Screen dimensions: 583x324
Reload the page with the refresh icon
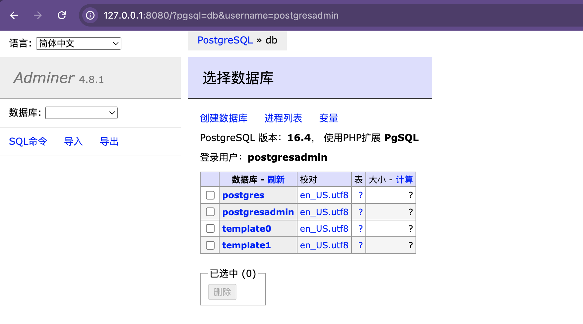point(62,15)
